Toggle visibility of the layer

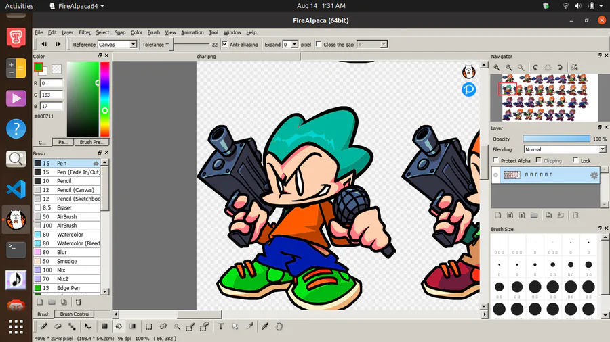(x=495, y=175)
